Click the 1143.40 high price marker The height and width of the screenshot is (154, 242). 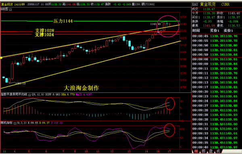tap(155, 24)
